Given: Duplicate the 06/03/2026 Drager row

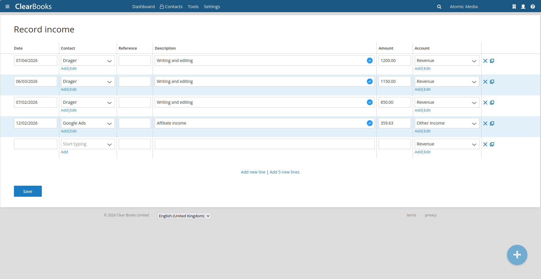Looking at the screenshot, I should pos(492,82).
